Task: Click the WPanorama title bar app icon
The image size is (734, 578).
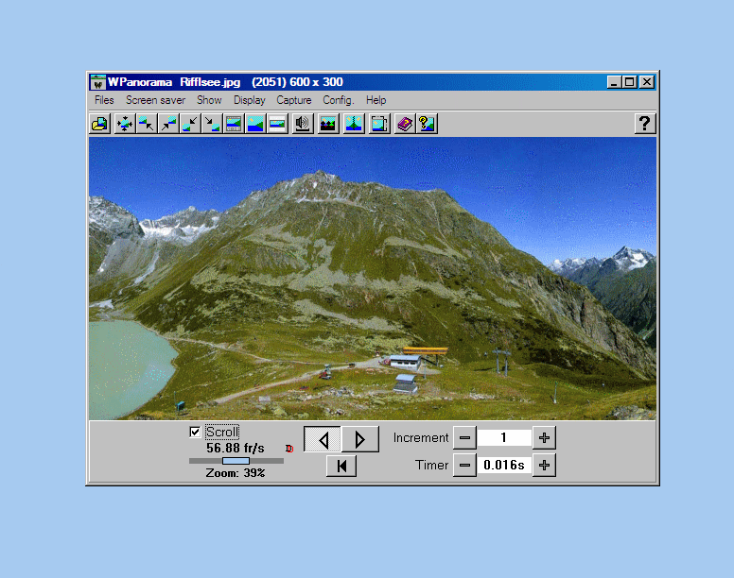Action: pos(97,82)
